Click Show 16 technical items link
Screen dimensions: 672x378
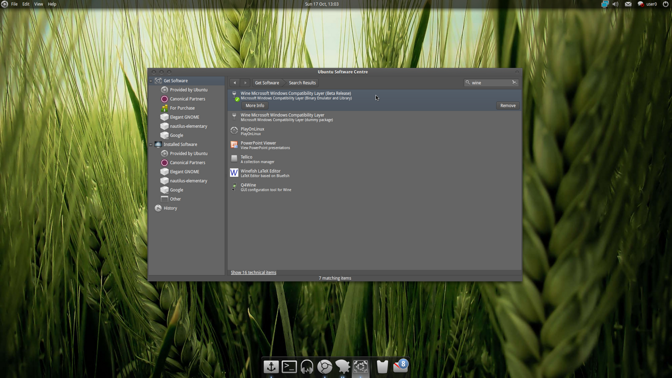[x=254, y=273]
